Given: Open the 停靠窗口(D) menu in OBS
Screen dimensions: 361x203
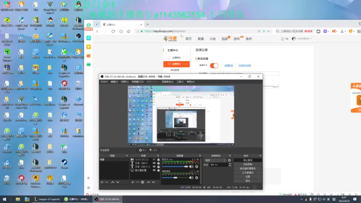Looking at the screenshot, I should click(138, 82).
